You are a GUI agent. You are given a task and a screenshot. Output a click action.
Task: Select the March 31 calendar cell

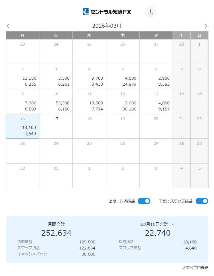56,176
